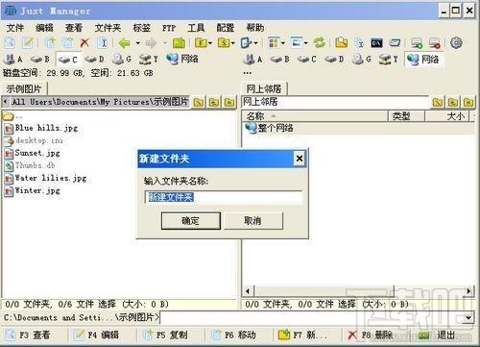
Task: Select network drive Y in the right panel
Action: pos(389,60)
